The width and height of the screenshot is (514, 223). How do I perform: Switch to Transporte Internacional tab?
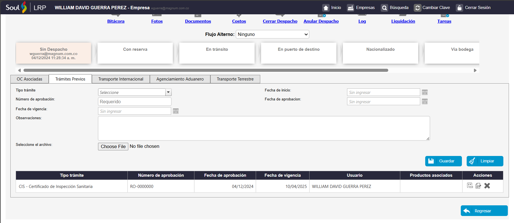pyautogui.click(x=121, y=79)
